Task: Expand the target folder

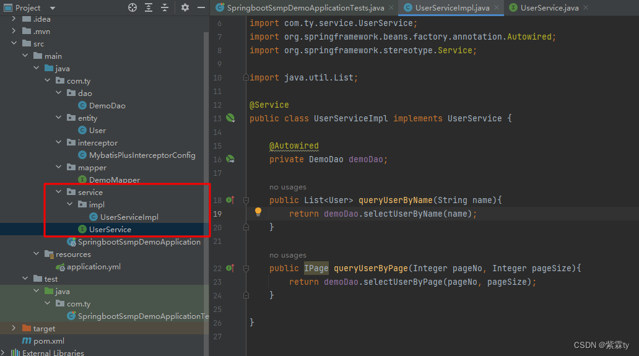Action: coord(14,328)
